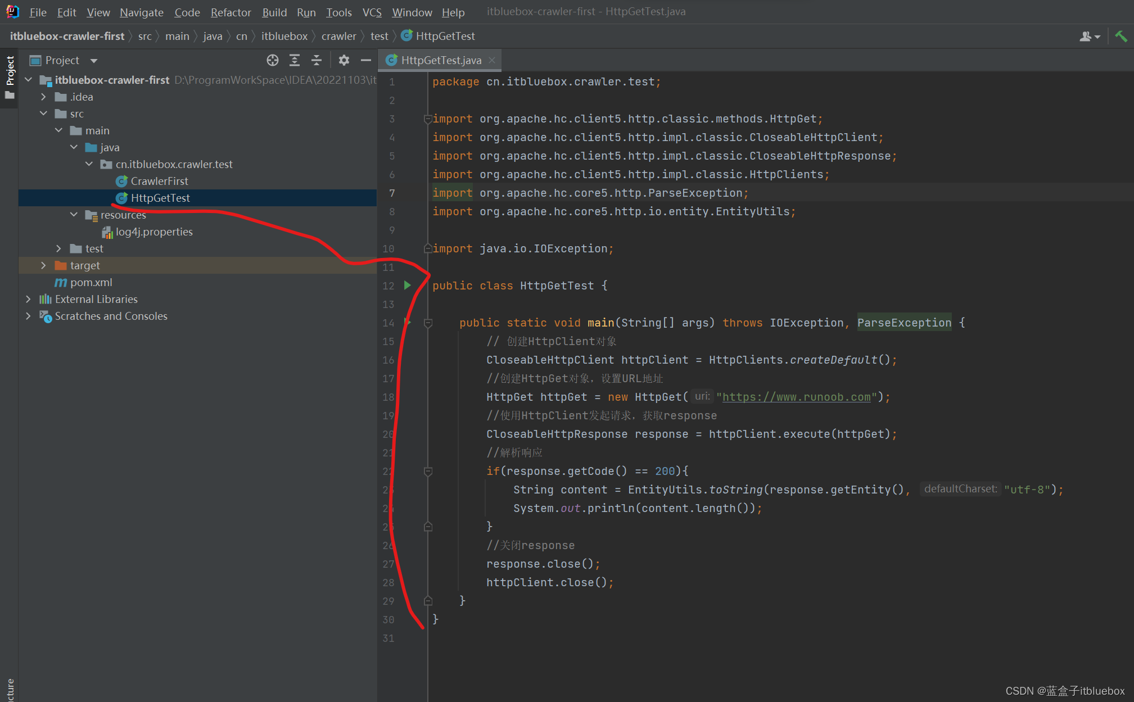Hide the Project panel with minus icon

(366, 60)
